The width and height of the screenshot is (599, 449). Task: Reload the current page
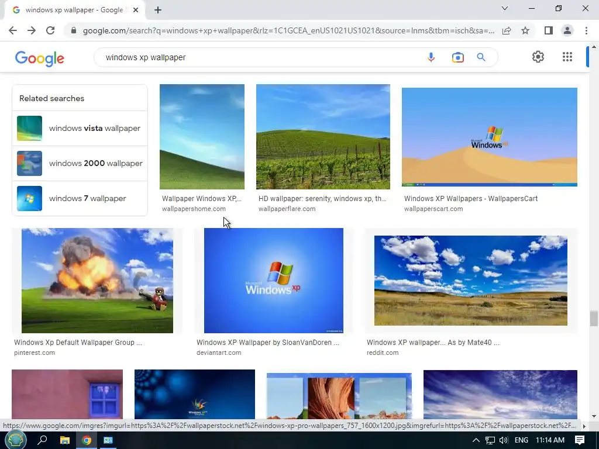tap(50, 30)
